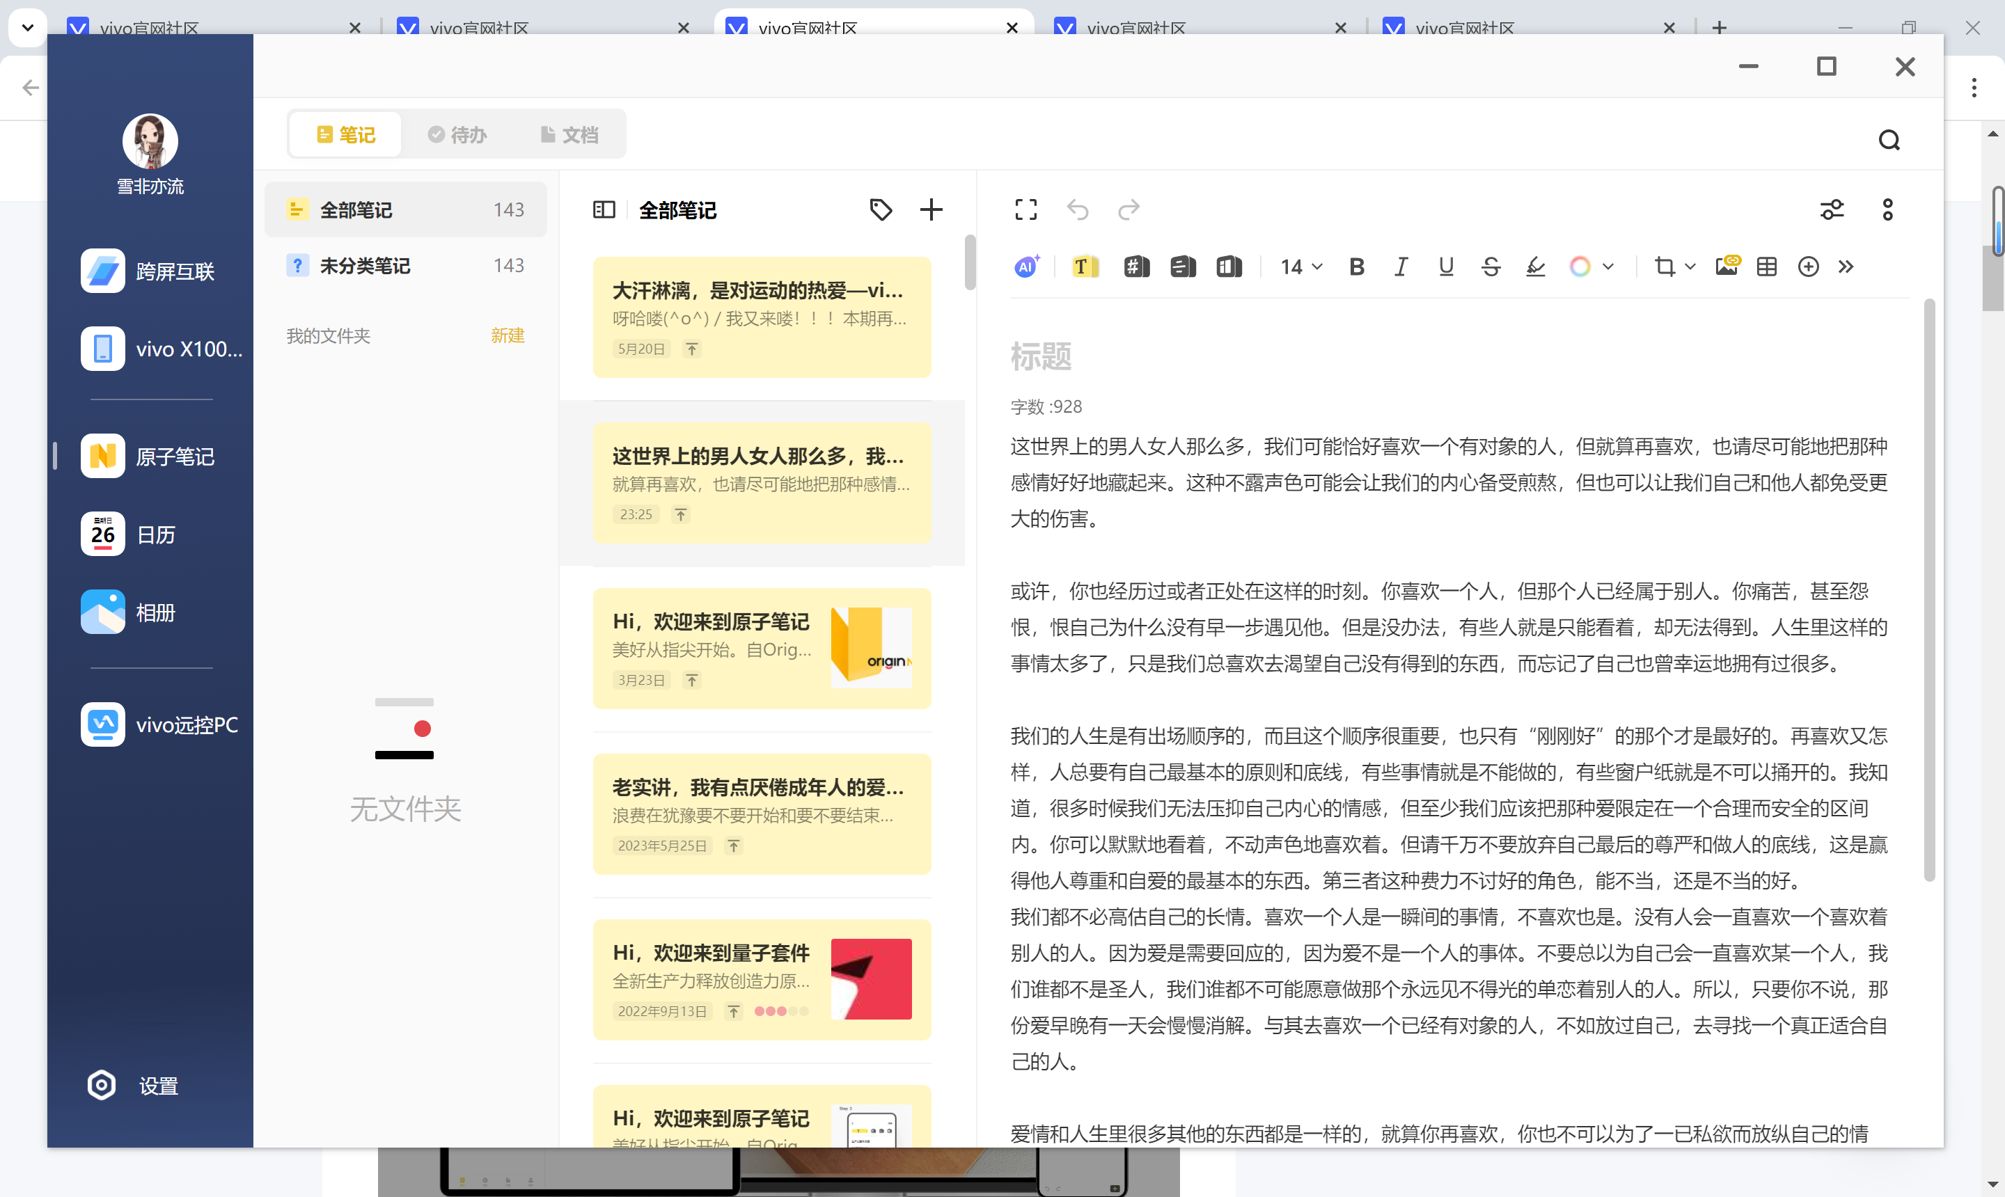This screenshot has width=2005, height=1197.
Task: Toggle underline formatting
Action: coord(1446,266)
